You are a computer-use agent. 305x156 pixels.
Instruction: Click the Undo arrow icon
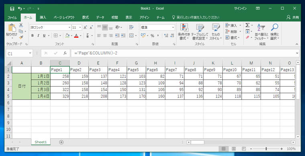(x=20, y=8)
